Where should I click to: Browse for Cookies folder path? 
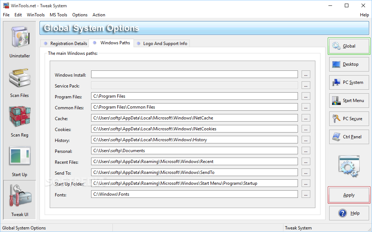click(306, 129)
